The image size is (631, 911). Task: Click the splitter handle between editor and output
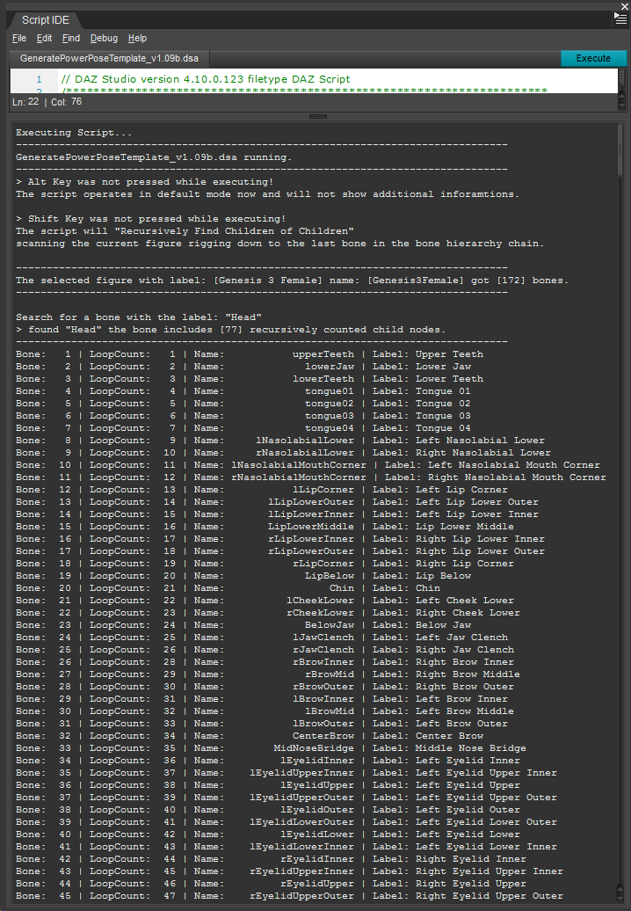pyautogui.click(x=315, y=116)
